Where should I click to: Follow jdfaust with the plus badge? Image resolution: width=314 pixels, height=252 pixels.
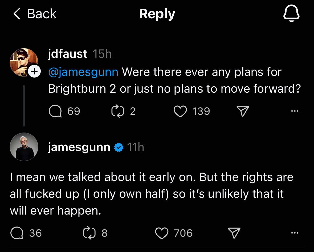click(x=34, y=71)
